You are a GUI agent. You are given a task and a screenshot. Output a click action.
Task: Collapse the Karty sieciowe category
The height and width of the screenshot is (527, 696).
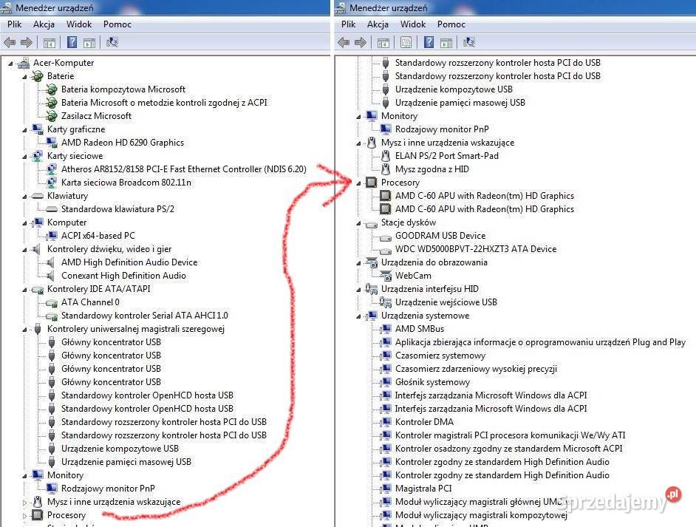[x=25, y=156]
